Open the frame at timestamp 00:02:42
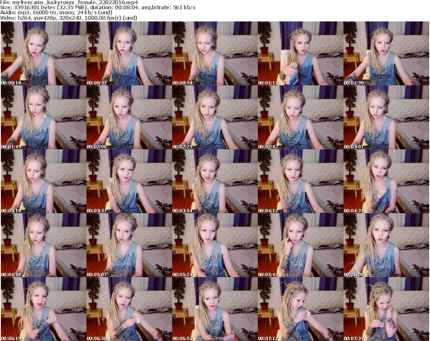The image size is (430, 341). (x=301, y=117)
